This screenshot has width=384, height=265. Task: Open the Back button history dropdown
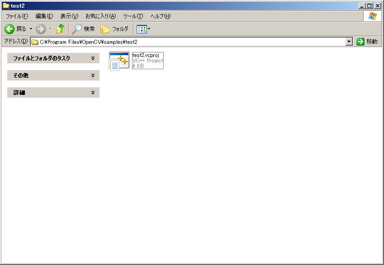(x=31, y=29)
